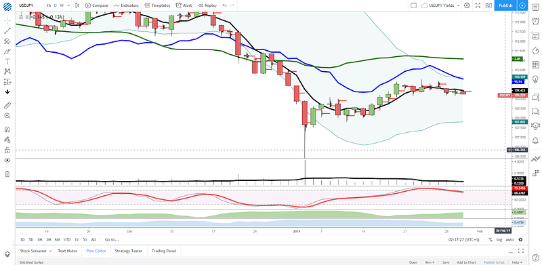Viewport: 542px width, 265px height.
Task: Switch to the Pine Editor tab
Action: [96, 251]
